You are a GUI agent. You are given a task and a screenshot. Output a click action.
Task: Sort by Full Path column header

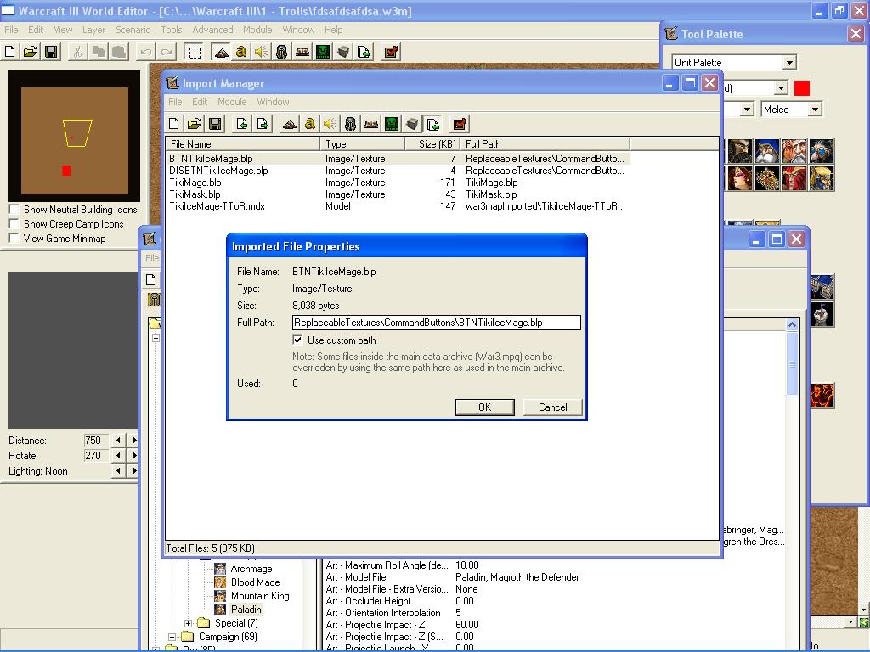tap(545, 144)
